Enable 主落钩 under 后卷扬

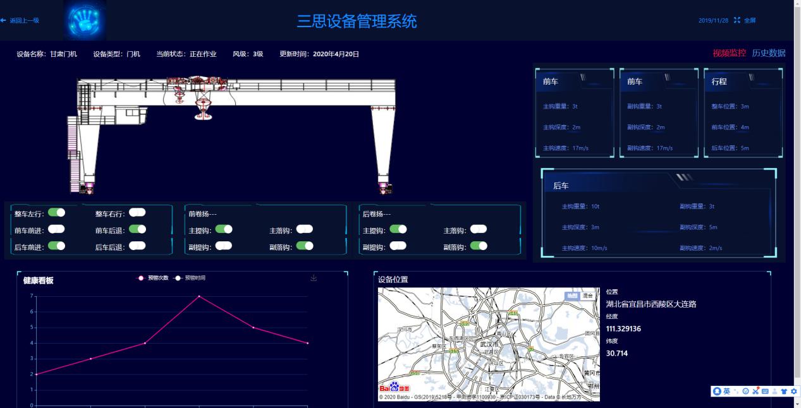(478, 229)
